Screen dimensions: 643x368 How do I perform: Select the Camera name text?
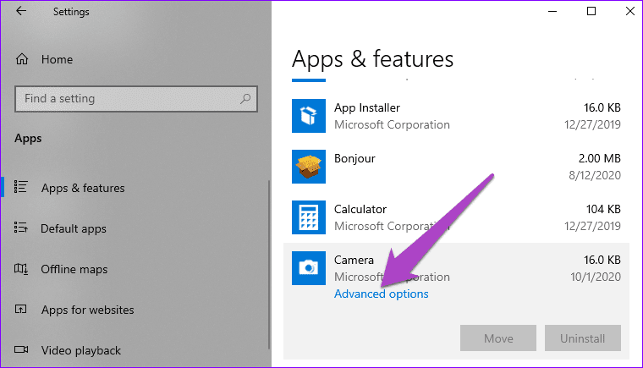click(354, 260)
